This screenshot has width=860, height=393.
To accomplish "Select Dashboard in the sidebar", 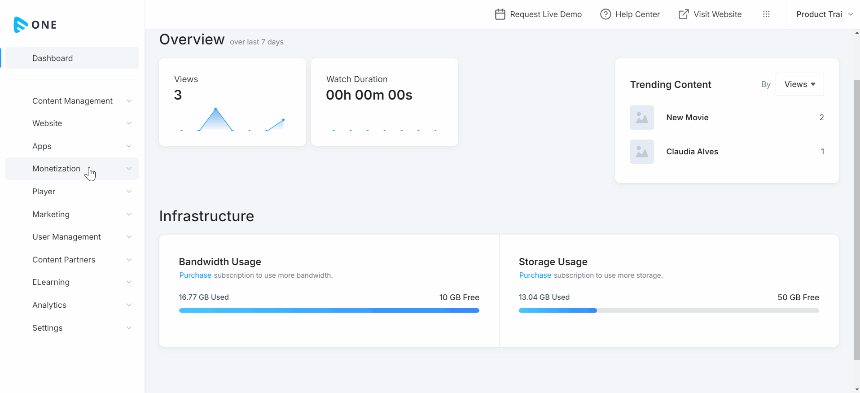I will point(53,58).
